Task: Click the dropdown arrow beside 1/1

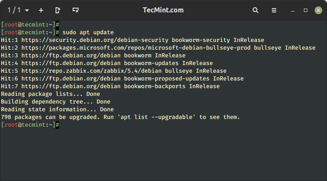Action: tap(27, 10)
